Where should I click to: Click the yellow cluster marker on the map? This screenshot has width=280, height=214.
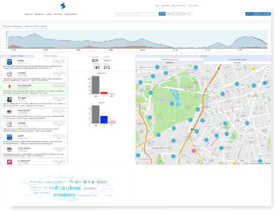click(x=253, y=69)
